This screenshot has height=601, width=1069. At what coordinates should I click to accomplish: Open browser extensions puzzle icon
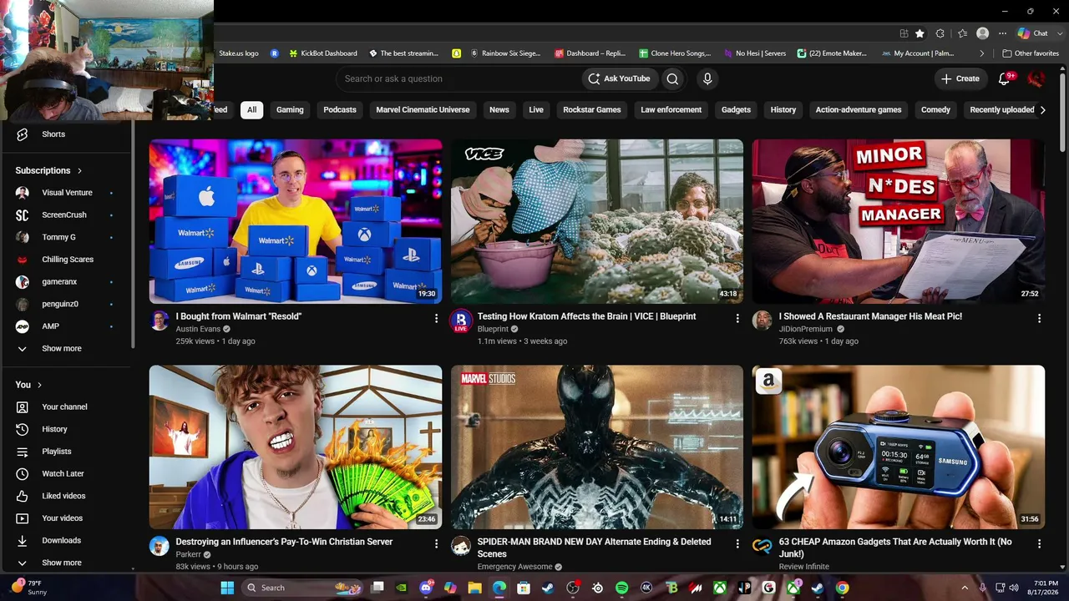940,33
